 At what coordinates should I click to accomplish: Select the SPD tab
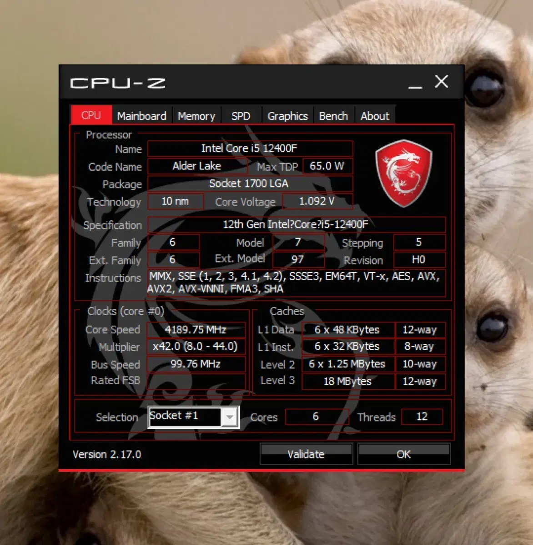[241, 116]
